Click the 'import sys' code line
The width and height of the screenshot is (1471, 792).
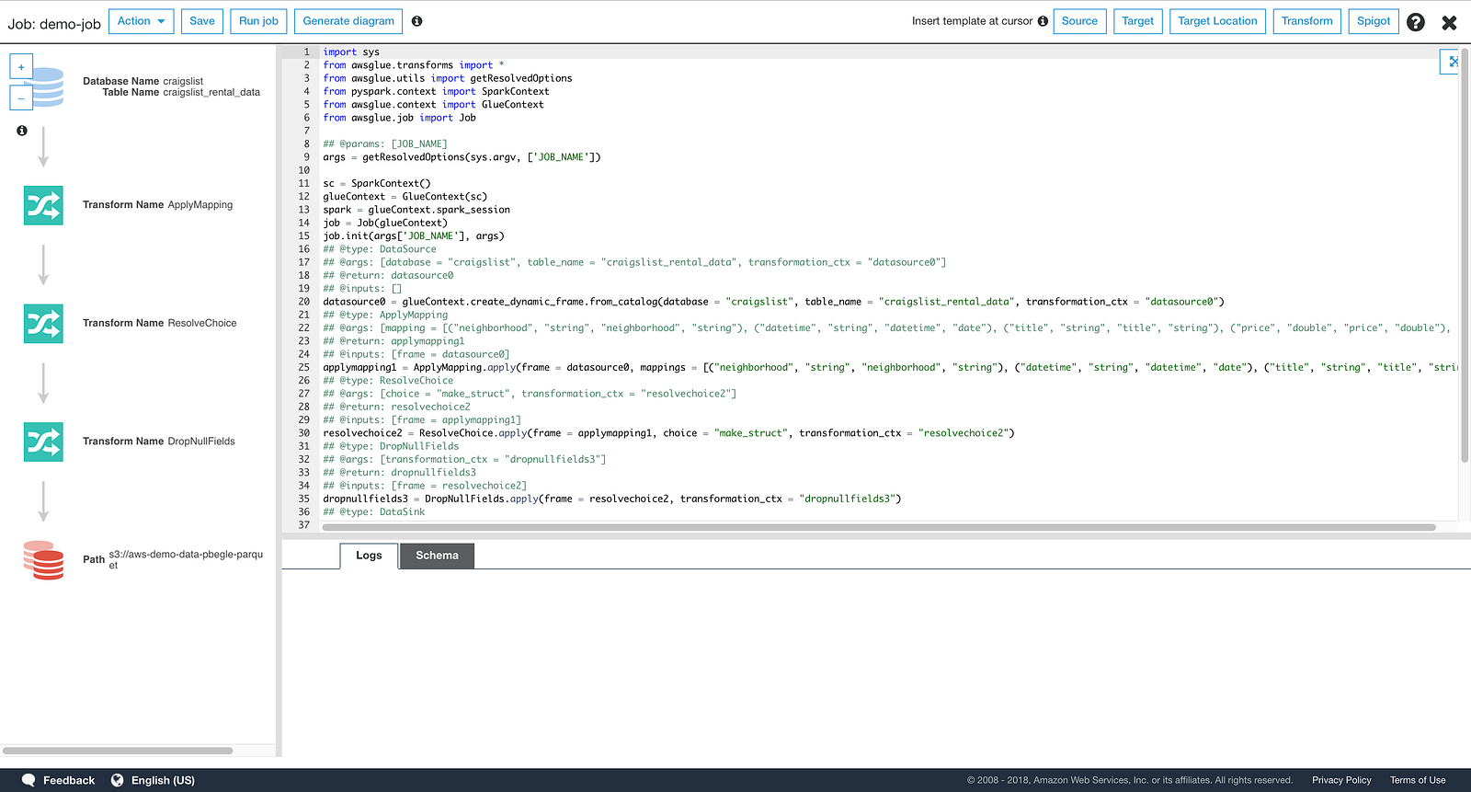coord(351,52)
